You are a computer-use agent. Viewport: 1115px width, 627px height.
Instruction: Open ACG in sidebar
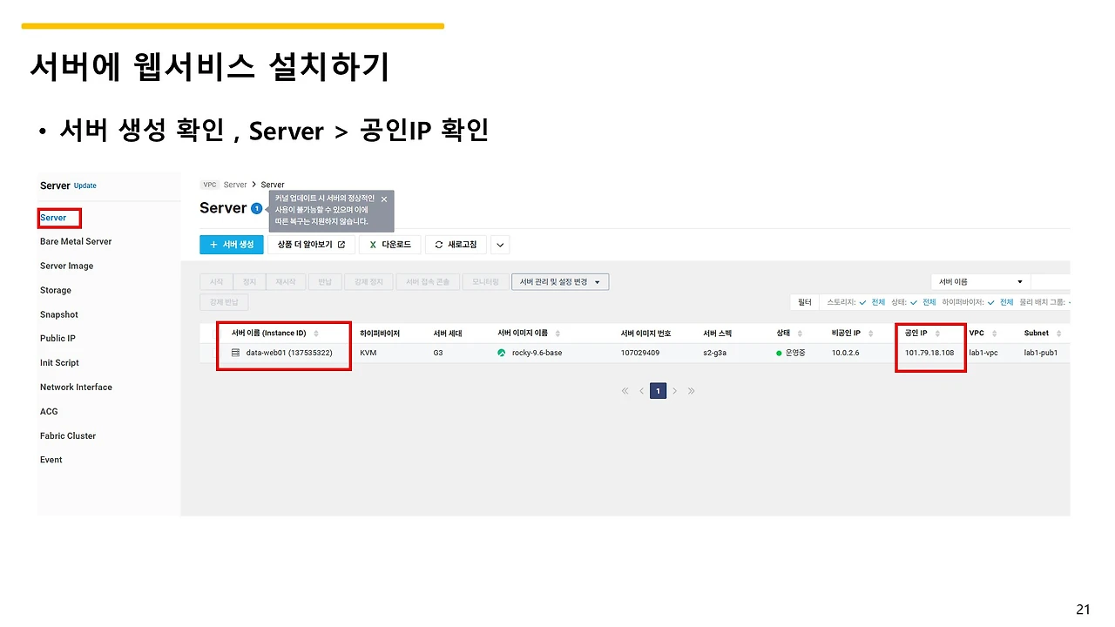(x=49, y=411)
